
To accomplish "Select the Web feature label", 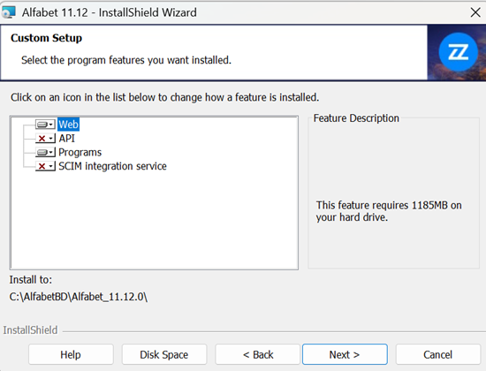I will tap(69, 125).
